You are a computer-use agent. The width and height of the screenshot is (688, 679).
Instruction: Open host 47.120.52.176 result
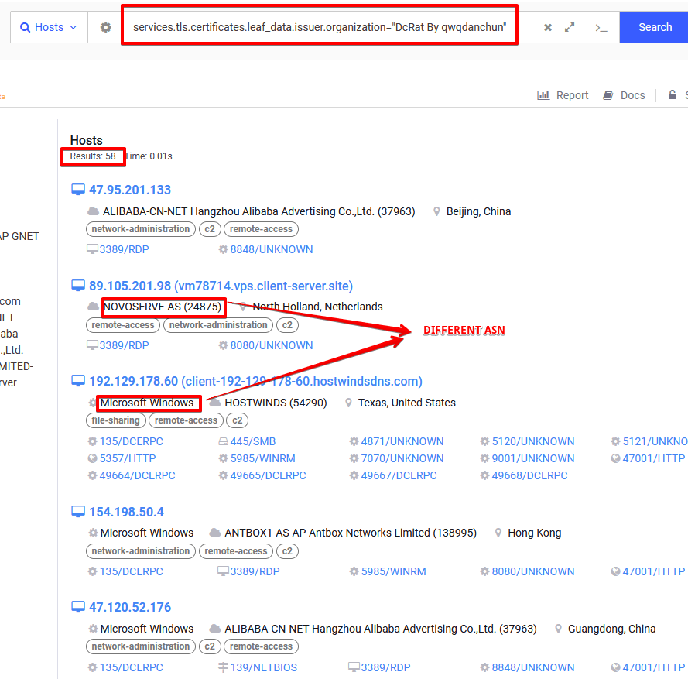pos(129,607)
